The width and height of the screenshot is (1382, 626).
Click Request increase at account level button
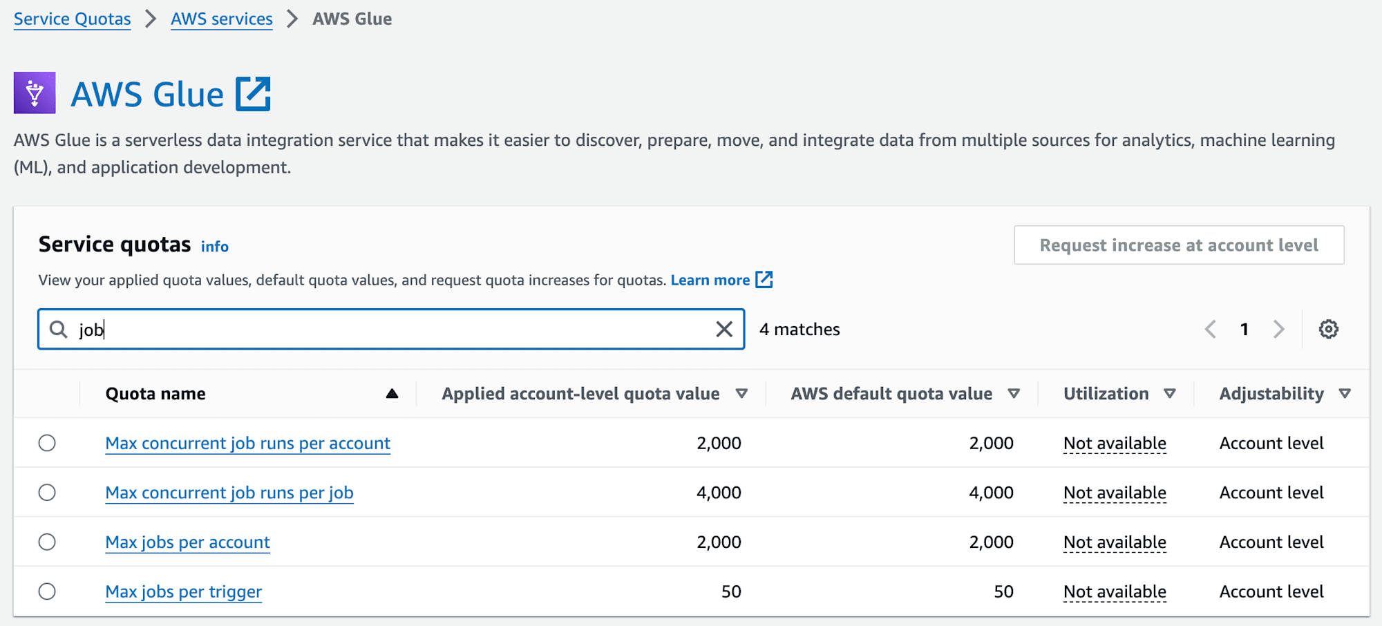pyautogui.click(x=1179, y=245)
